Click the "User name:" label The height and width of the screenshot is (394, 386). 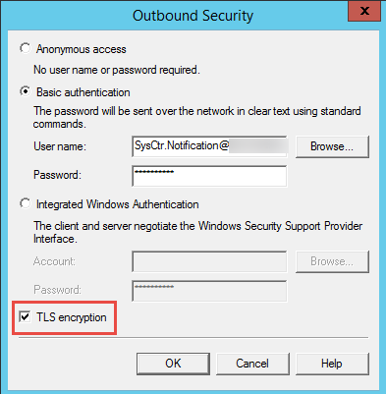[x=60, y=146]
